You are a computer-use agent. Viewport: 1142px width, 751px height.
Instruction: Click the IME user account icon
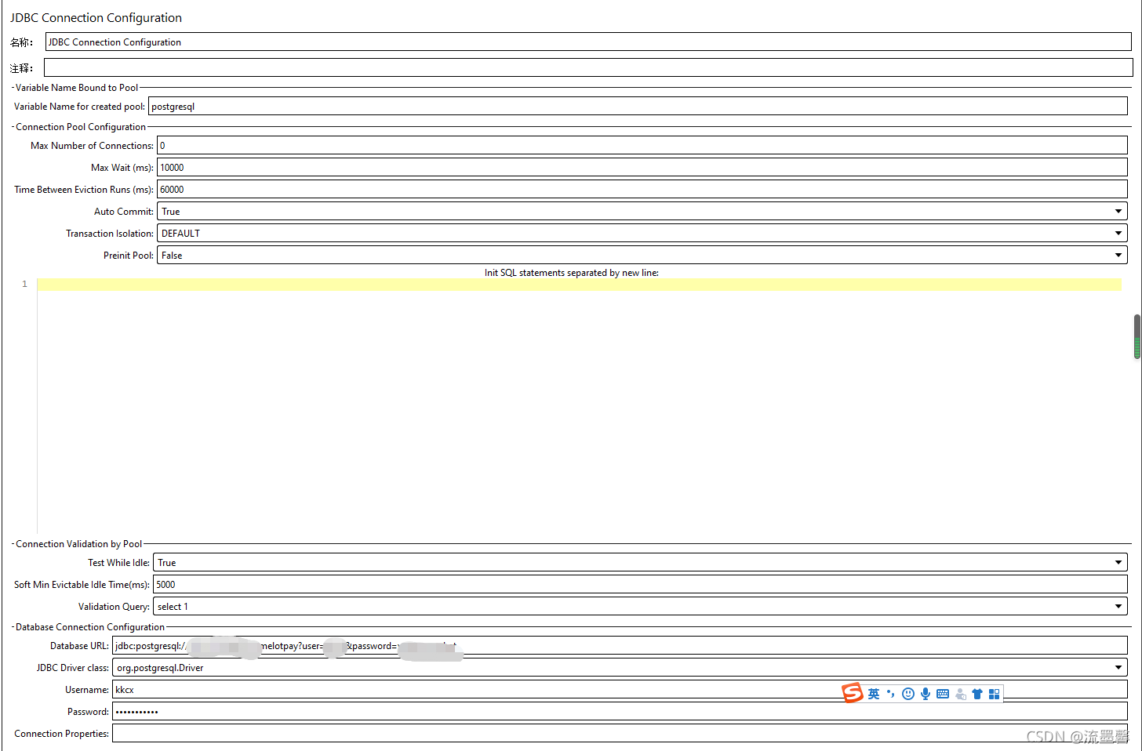point(960,694)
